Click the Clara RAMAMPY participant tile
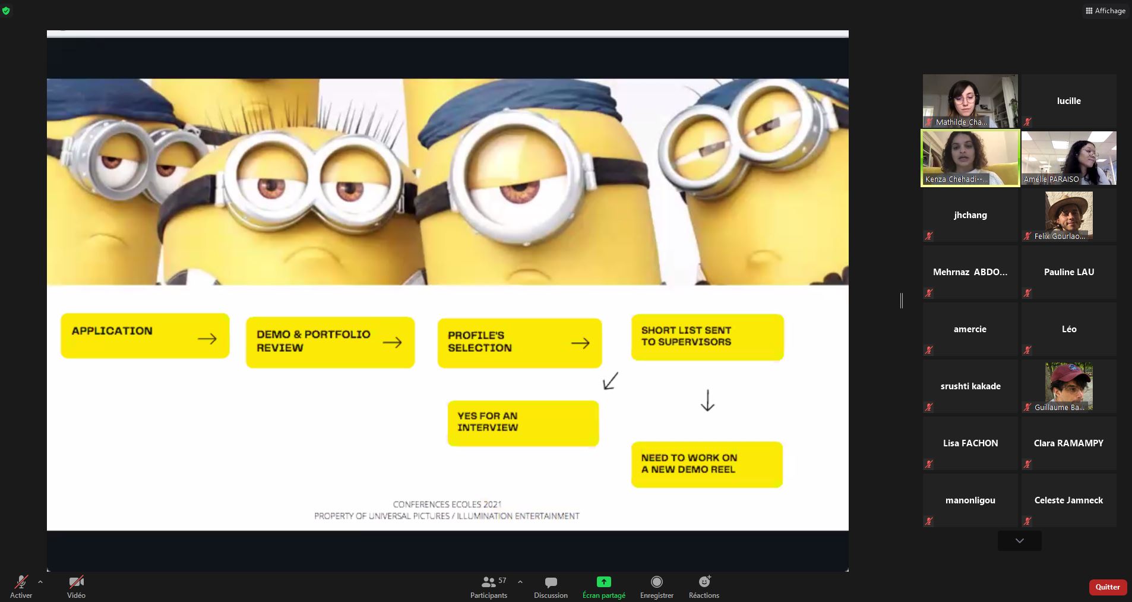The image size is (1132, 602). click(1069, 443)
